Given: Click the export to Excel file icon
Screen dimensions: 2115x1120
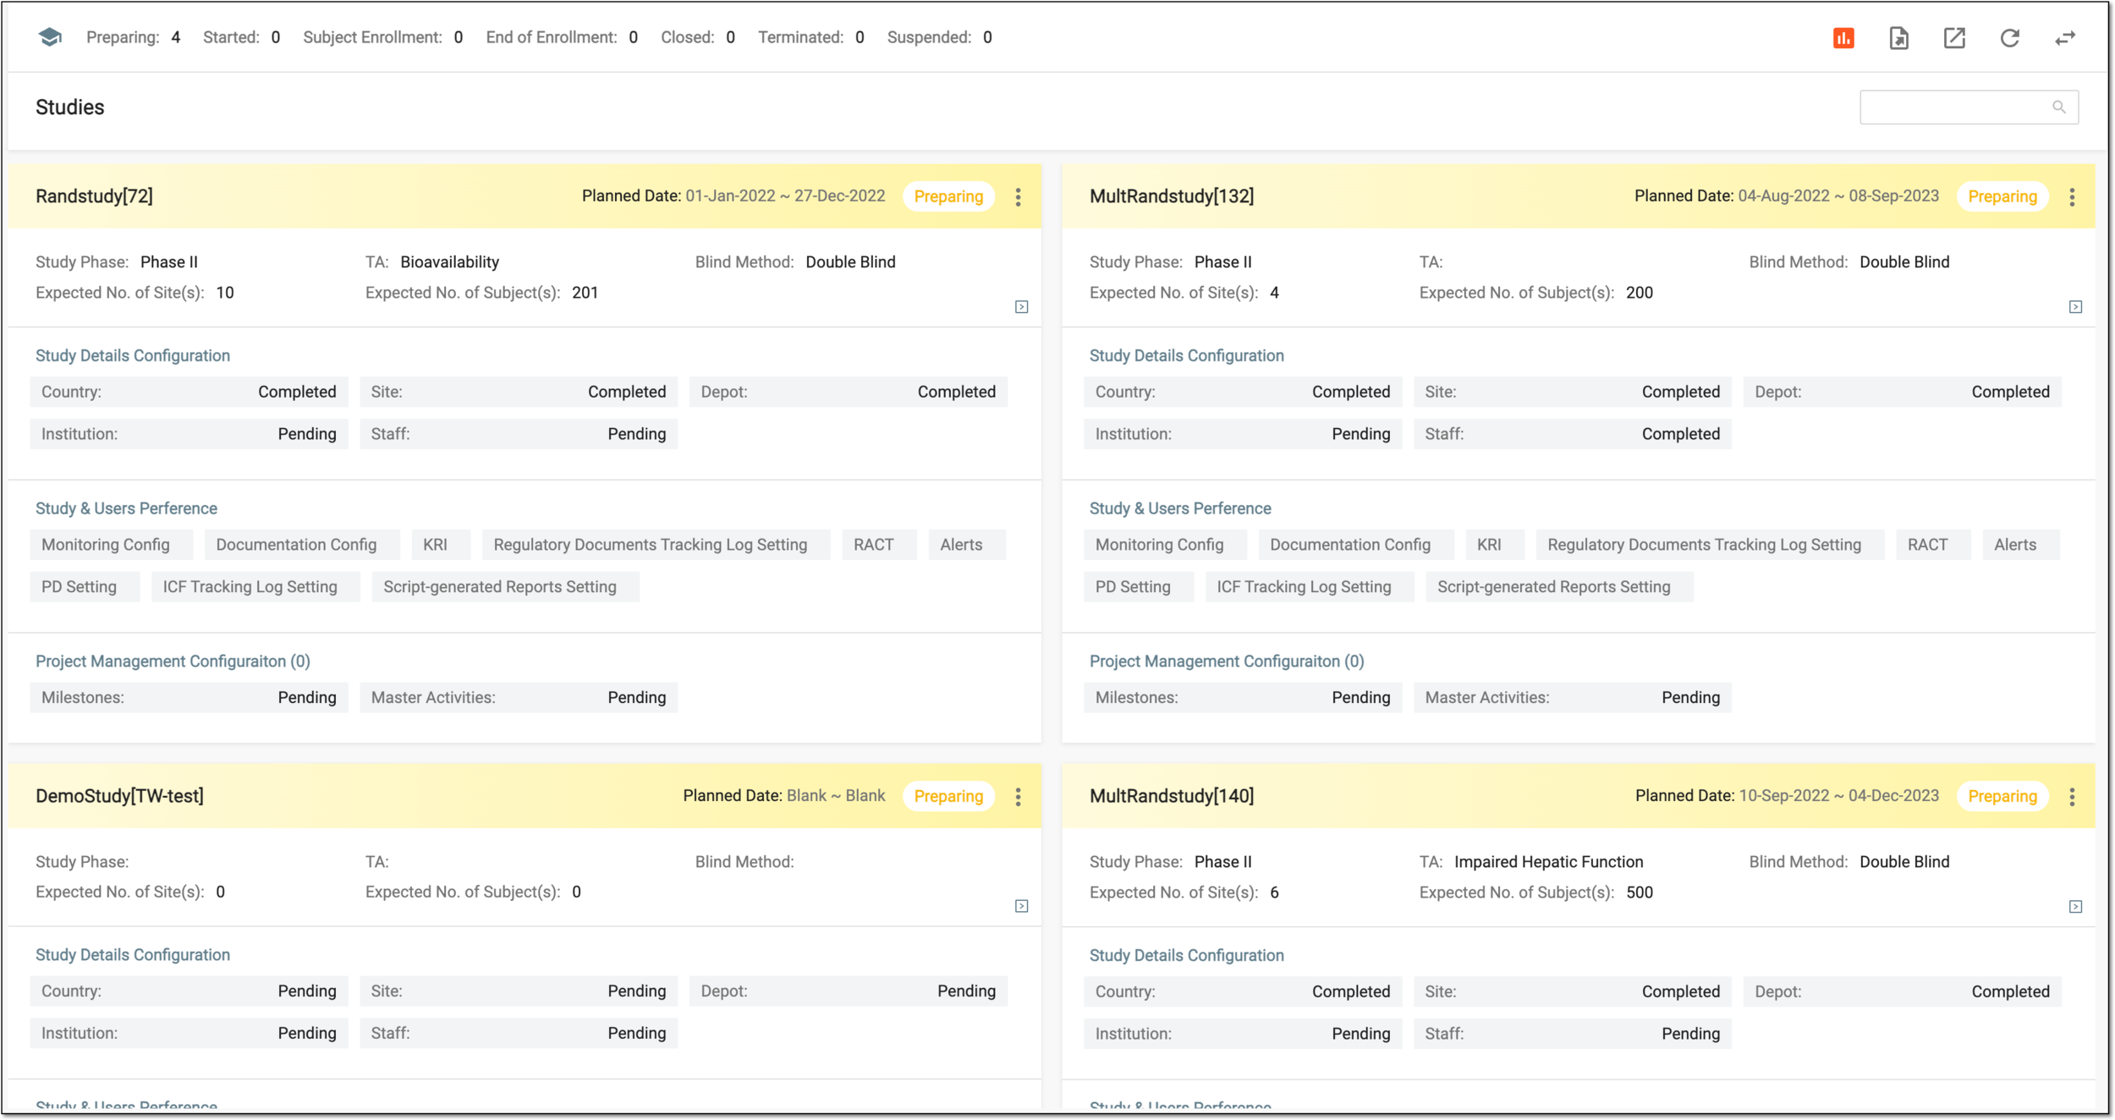Looking at the screenshot, I should [x=1898, y=38].
